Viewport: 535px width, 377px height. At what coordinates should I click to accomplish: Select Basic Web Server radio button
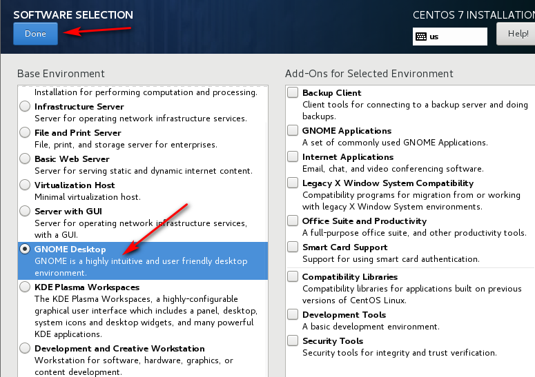[25, 159]
